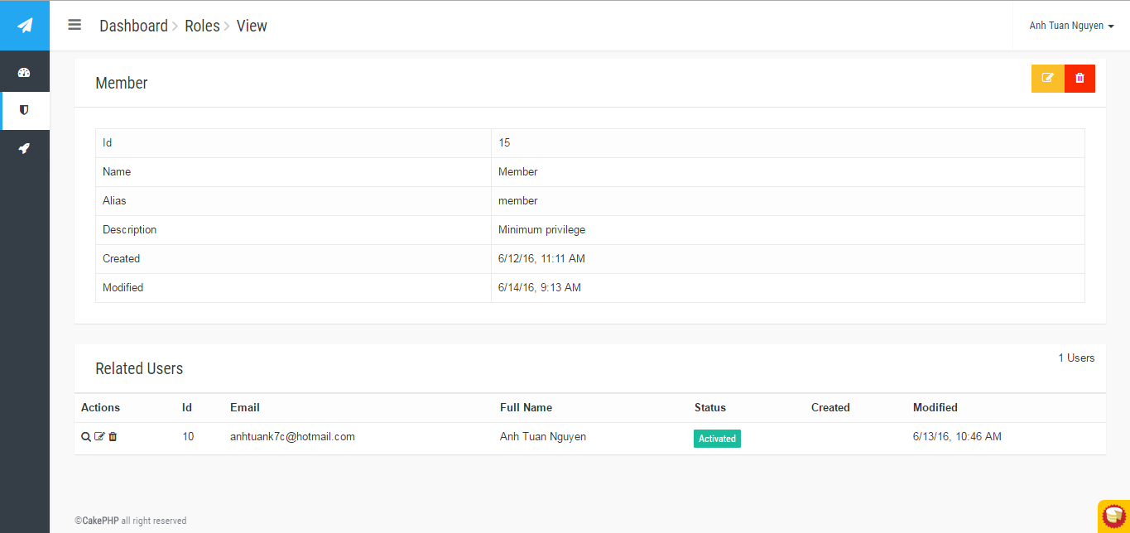
Task: Click the Related Users heading
Action: pos(139,368)
